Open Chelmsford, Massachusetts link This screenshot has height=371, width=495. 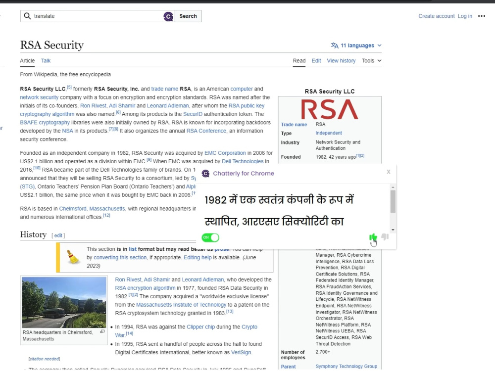pos(92,209)
